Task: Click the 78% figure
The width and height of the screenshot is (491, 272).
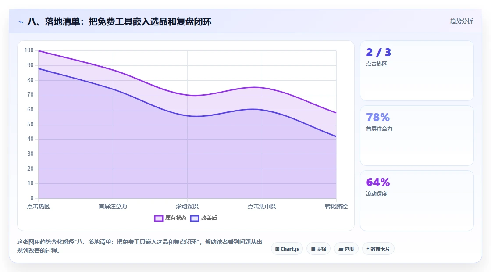Action: tap(378, 117)
